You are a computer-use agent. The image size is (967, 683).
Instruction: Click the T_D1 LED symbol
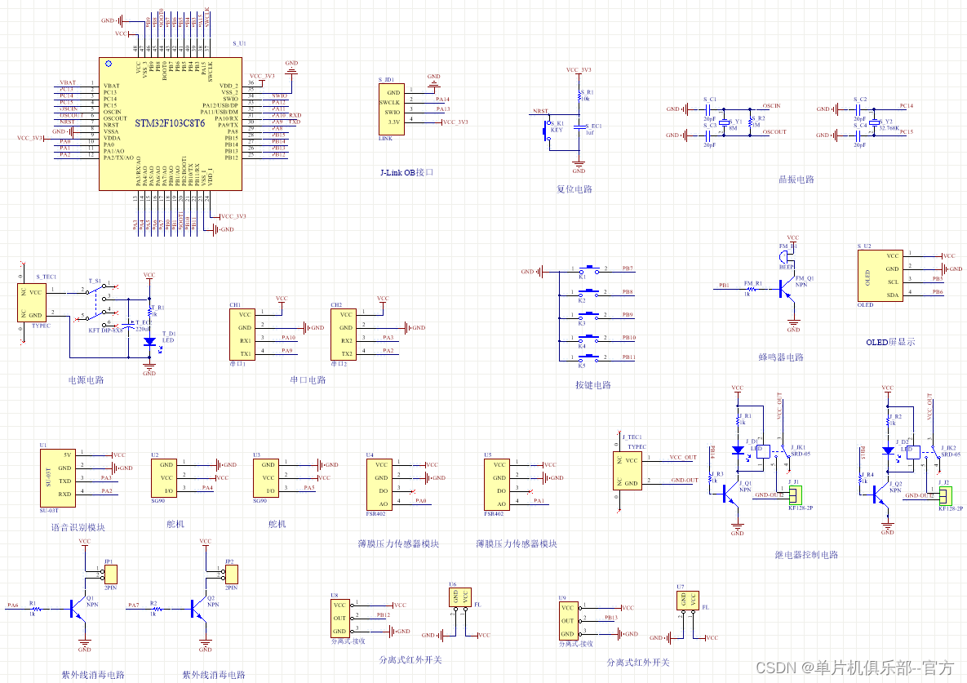click(149, 341)
